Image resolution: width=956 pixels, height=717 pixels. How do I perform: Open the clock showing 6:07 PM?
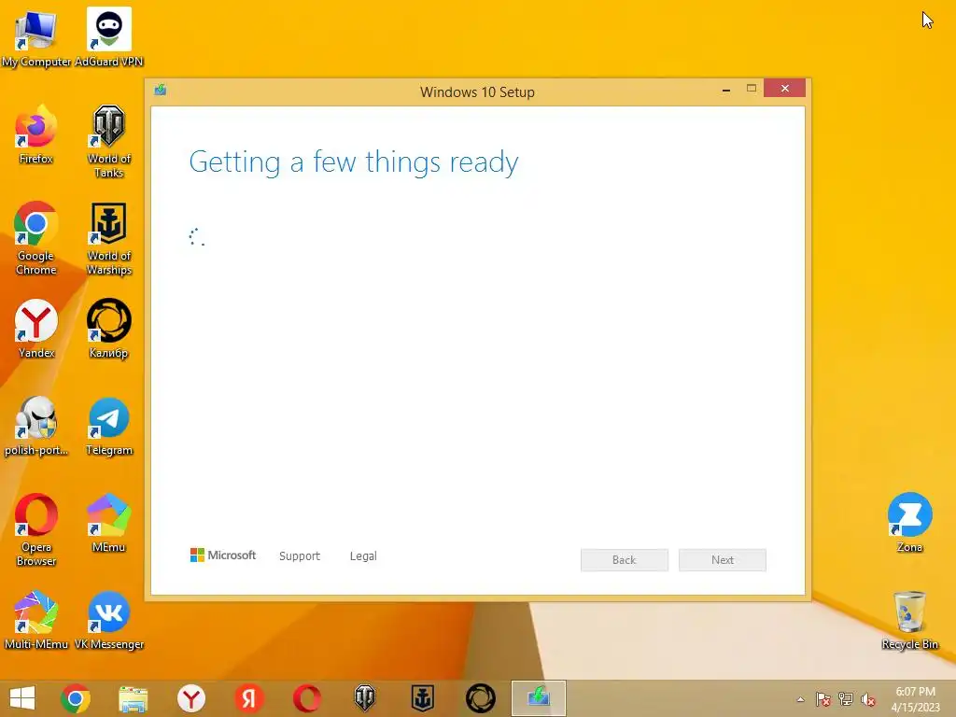point(915,699)
